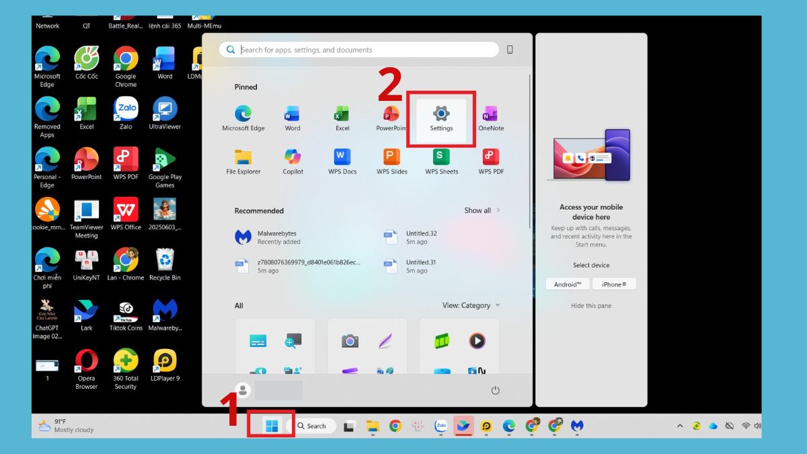This screenshot has width=807, height=454.
Task: Click the OneDrive cloud tray icon
Action: [713, 426]
